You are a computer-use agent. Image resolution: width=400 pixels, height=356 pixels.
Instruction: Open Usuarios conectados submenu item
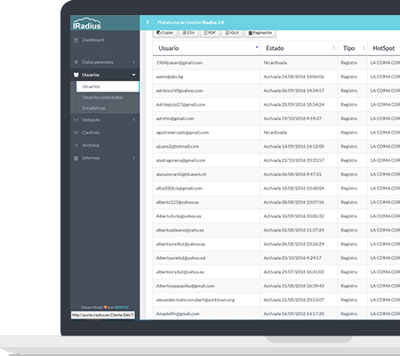pyautogui.click(x=102, y=97)
